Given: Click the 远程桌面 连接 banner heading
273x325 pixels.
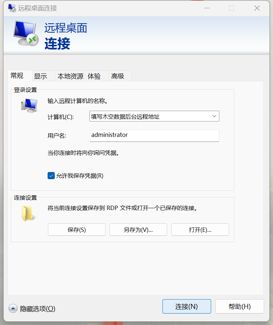Looking at the screenshot, I should pyautogui.click(x=65, y=36).
